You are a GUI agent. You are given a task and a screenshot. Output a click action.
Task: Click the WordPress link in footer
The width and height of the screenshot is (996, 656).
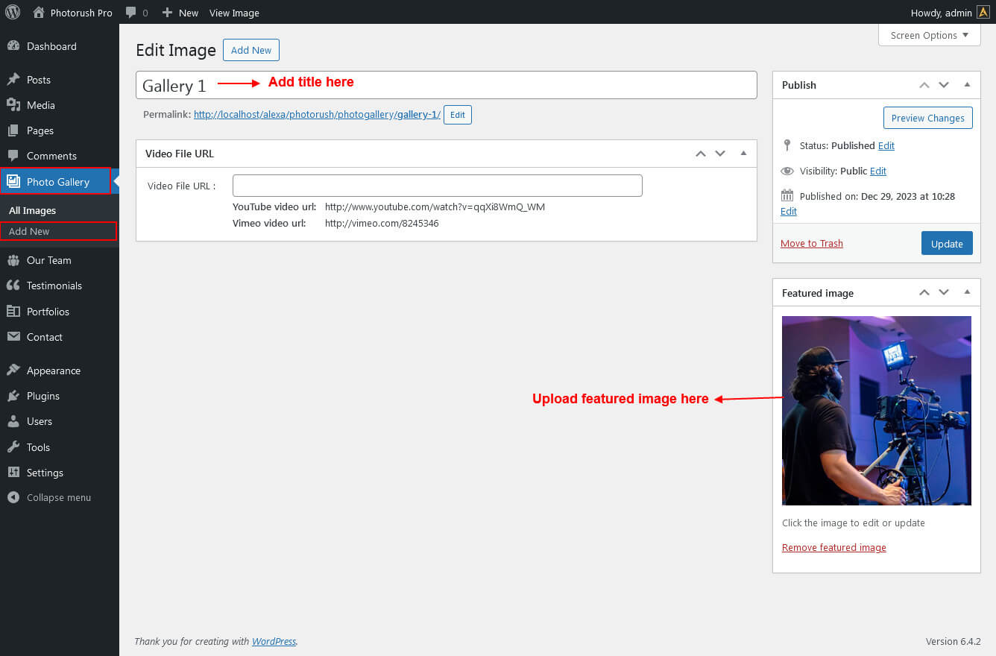[274, 641]
